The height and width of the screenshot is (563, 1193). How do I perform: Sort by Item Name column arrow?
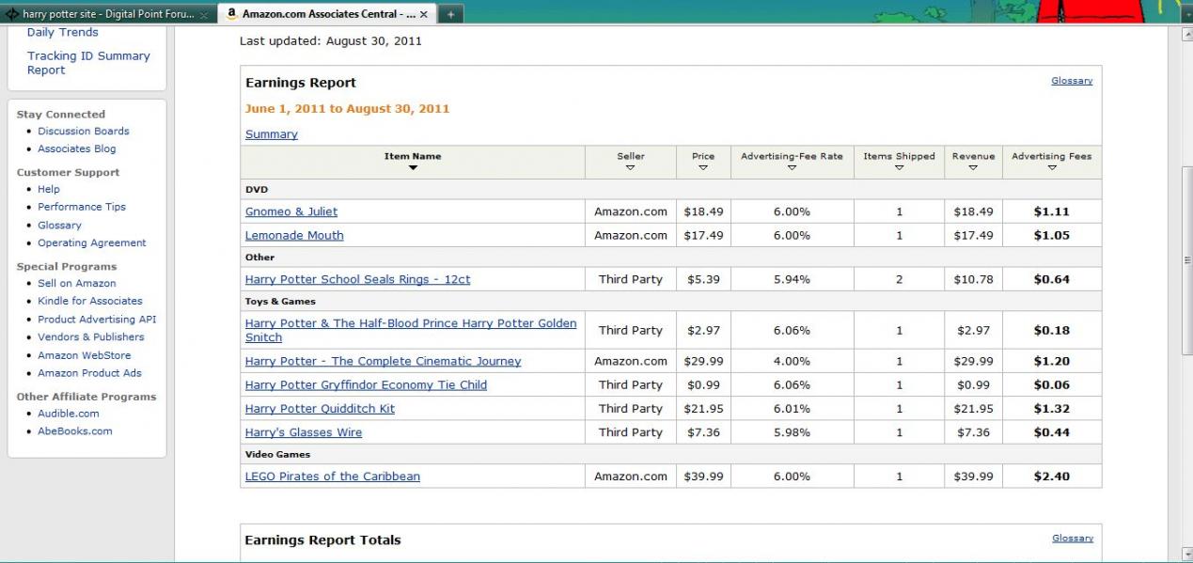413,168
